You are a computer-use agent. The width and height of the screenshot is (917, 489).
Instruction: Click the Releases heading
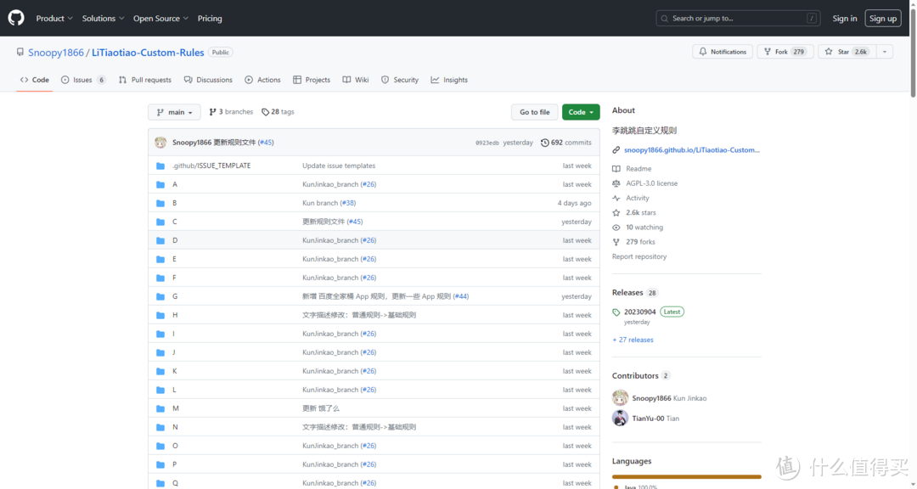coord(627,292)
